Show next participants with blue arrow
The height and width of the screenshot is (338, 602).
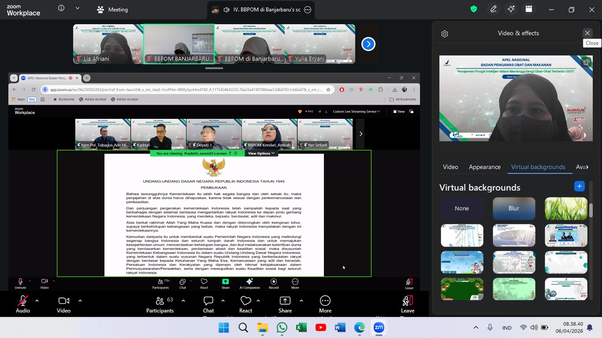pos(368,44)
